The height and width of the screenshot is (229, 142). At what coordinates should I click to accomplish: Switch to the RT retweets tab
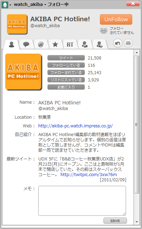pos(70,44)
